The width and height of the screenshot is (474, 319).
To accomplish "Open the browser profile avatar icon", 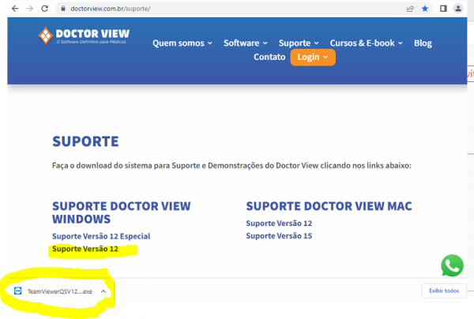I will pyautogui.click(x=459, y=8).
